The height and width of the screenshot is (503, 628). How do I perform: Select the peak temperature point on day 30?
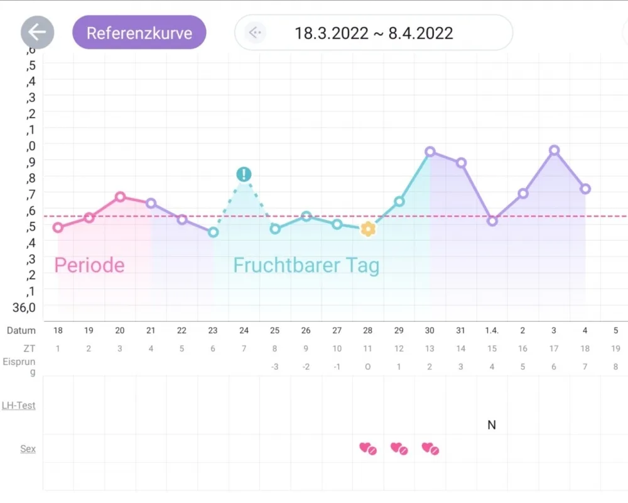click(x=430, y=152)
